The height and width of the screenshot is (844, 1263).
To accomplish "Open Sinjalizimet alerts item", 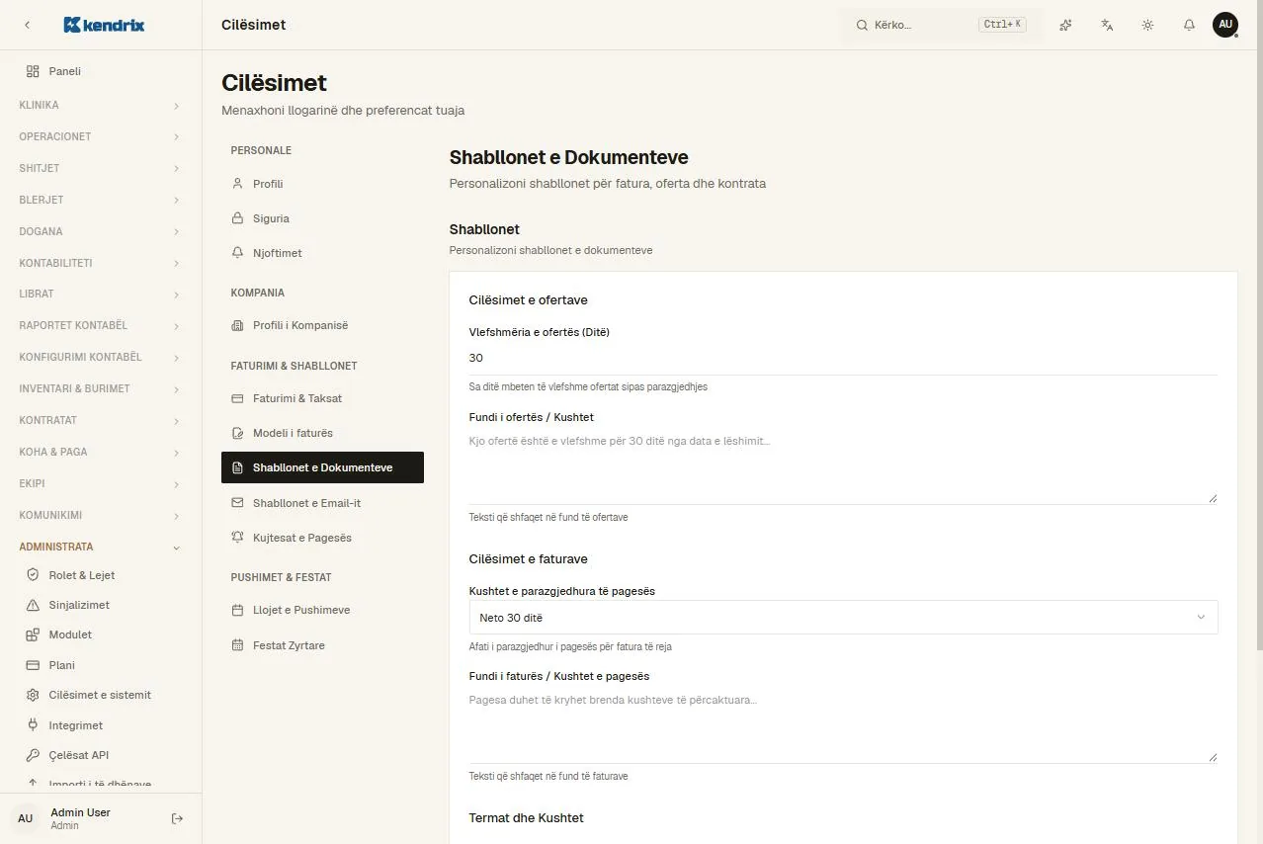I will (x=101, y=605).
